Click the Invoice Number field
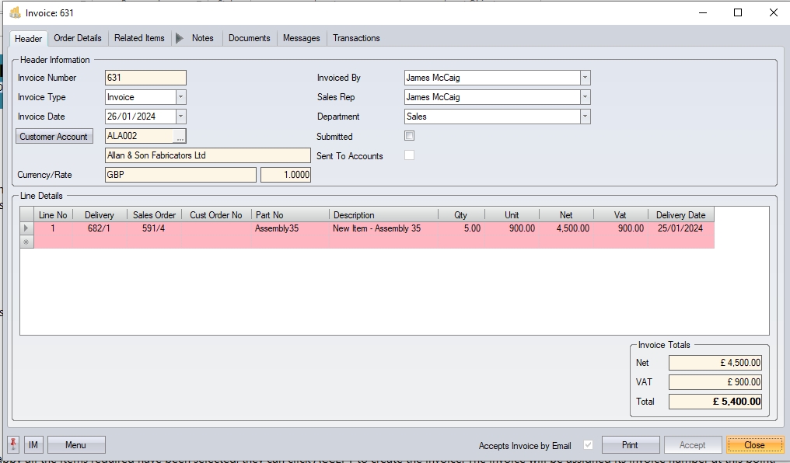 (x=145, y=78)
